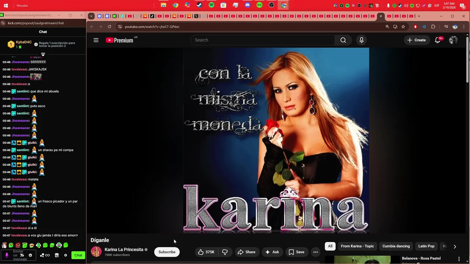Close the active Chrome tab
Screen dimensions: 470x264
click(381, 16)
